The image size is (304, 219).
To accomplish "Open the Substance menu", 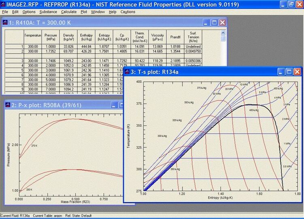I will coord(48,12).
